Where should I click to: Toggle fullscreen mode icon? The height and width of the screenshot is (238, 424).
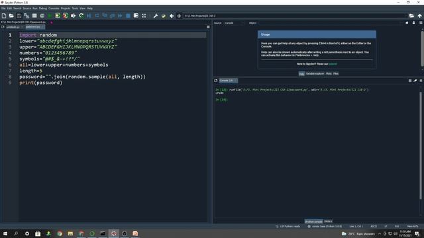(144, 16)
